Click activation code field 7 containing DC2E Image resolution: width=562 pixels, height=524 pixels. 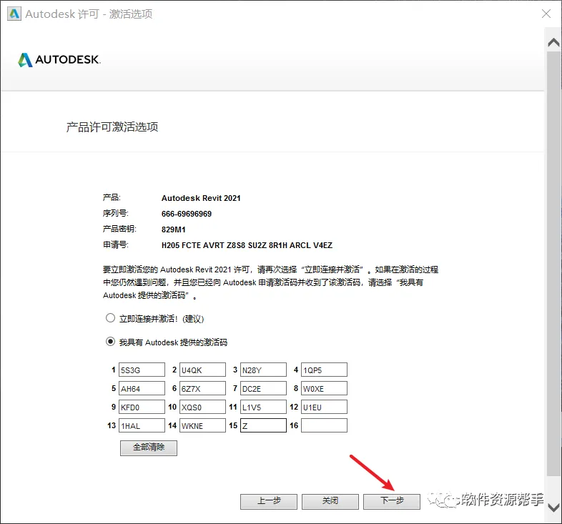(x=263, y=388)
